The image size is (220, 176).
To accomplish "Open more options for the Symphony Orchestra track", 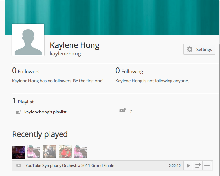I will coord(207,166).
